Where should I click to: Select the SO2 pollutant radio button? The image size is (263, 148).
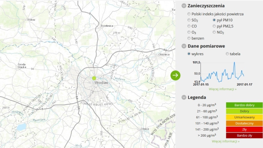point(189,20)
